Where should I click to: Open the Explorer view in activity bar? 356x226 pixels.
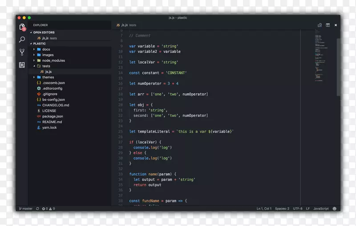coord(22,27)
